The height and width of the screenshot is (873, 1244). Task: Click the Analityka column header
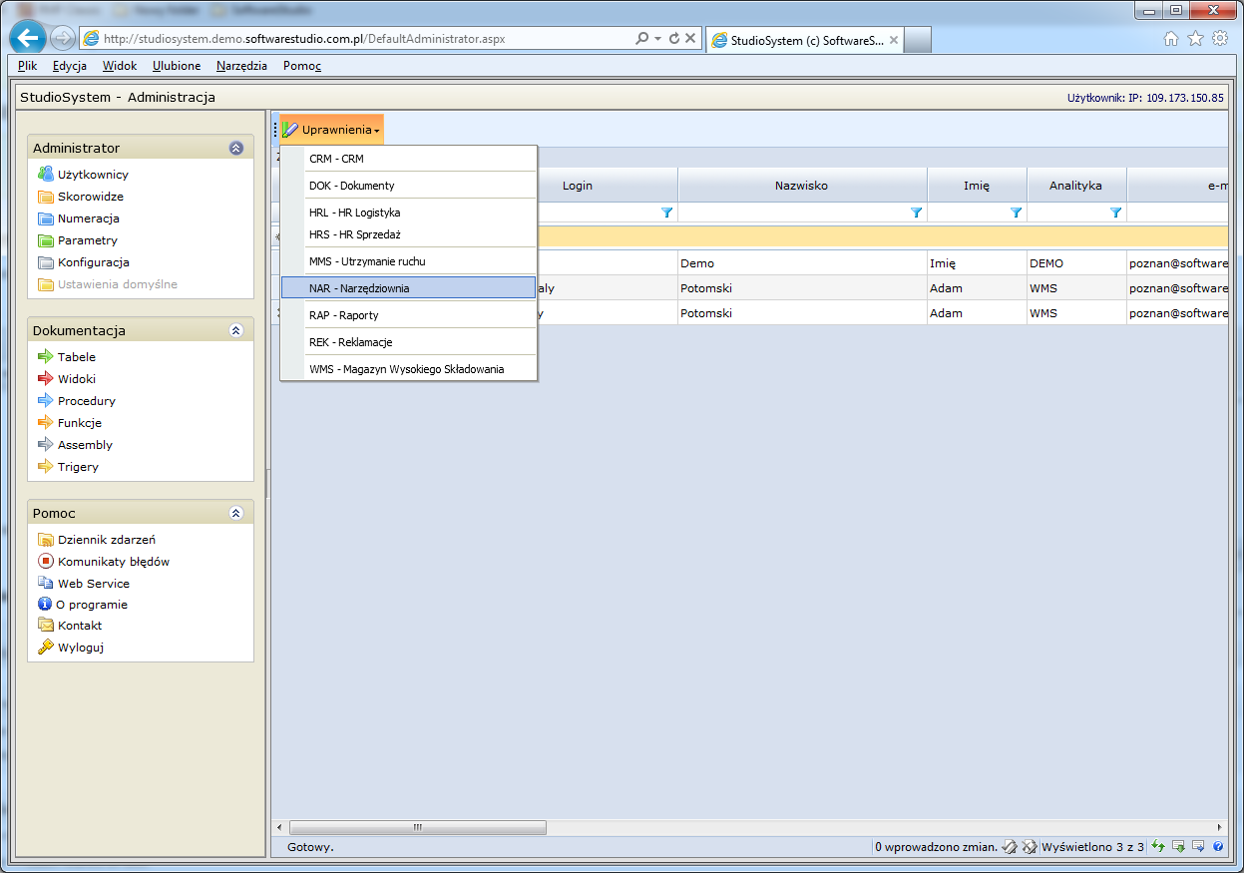click(x=1076, y=186)
